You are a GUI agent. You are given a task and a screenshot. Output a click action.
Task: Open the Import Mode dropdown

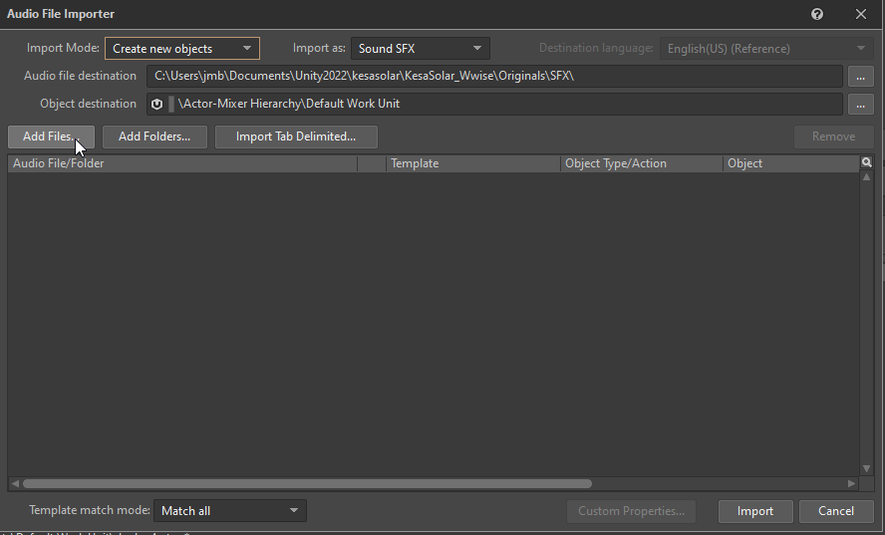[x=181, y=48]
